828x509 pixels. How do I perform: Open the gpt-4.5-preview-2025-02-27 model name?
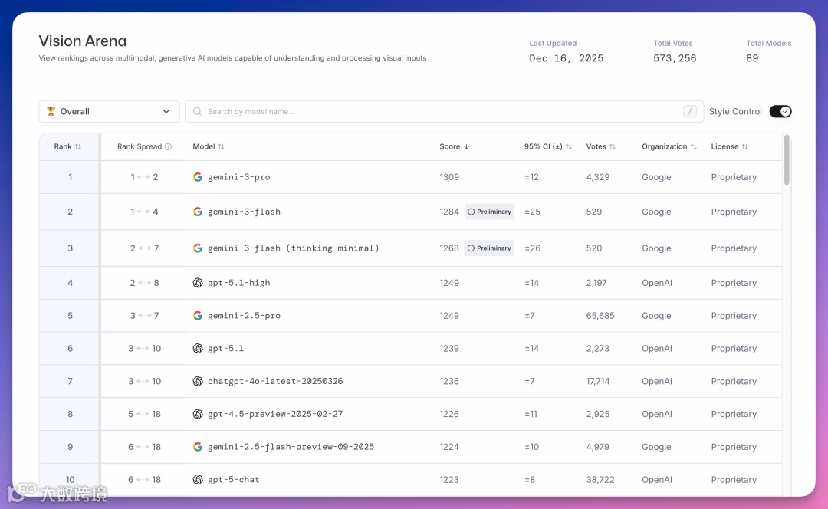(x=275, y=414)
